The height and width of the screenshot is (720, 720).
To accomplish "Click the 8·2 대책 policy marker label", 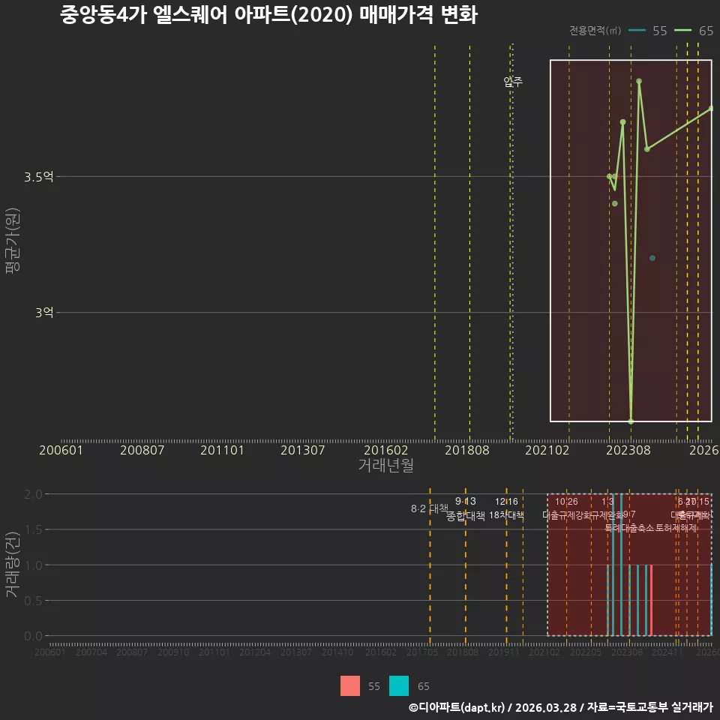I will click(x=429, y=508).
